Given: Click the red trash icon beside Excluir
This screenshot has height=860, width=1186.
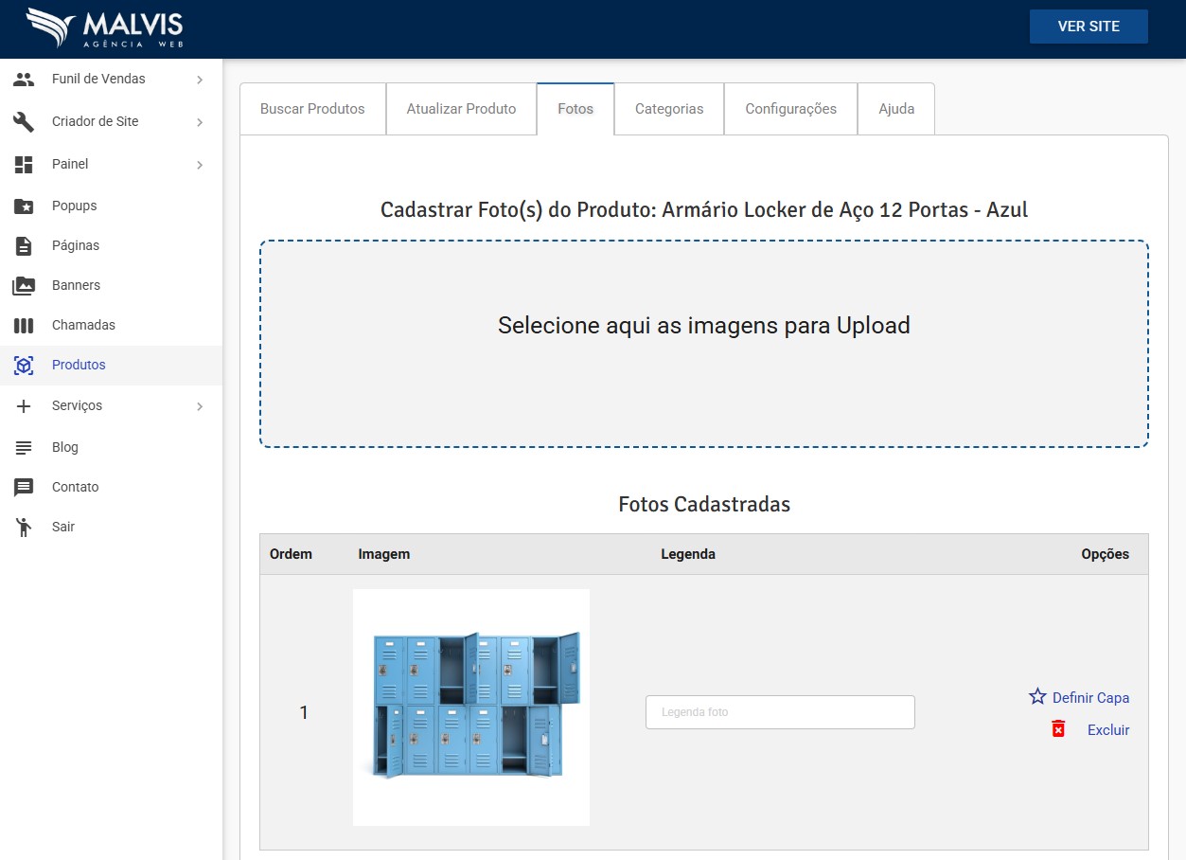Looking at the screenshot, I should [x=1058, y=729].
